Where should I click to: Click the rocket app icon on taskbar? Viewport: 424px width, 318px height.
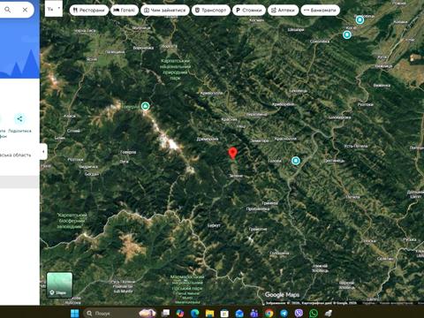tap(329, 313)
